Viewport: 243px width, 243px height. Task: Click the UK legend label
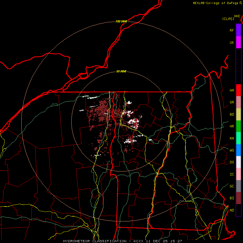click(232, 42)
